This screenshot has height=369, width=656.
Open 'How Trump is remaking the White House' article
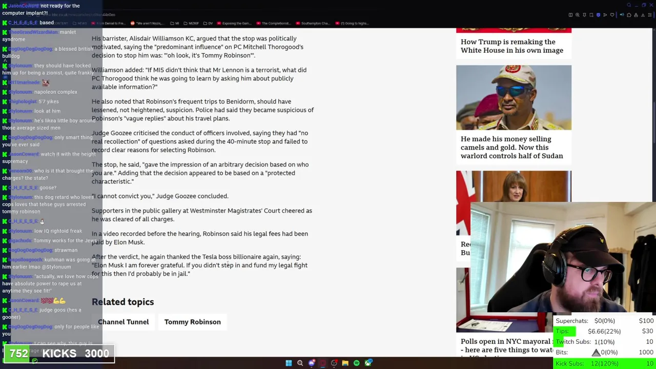tap(512, 46)
